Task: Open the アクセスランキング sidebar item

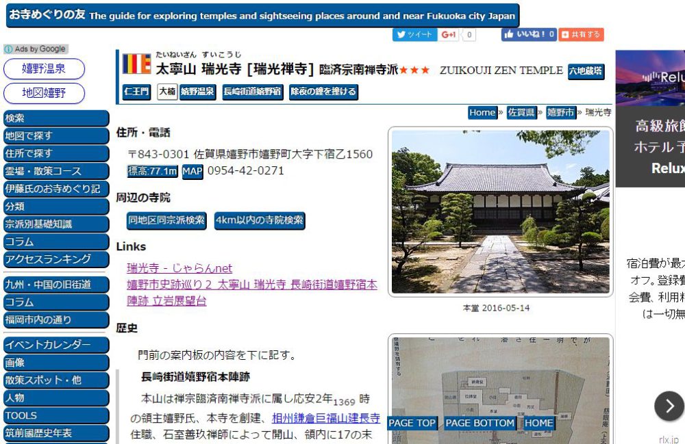Action: point(56,259)
